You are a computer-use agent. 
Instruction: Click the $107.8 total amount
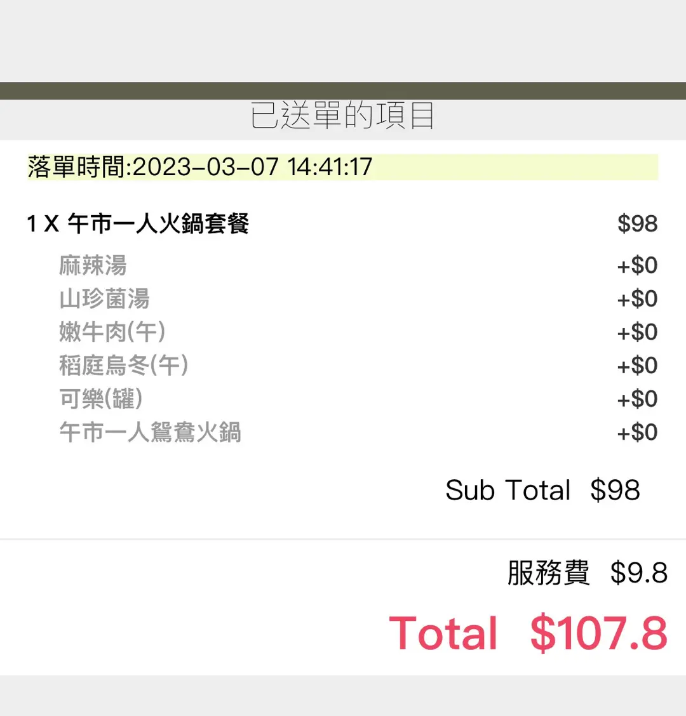[599, 633]
